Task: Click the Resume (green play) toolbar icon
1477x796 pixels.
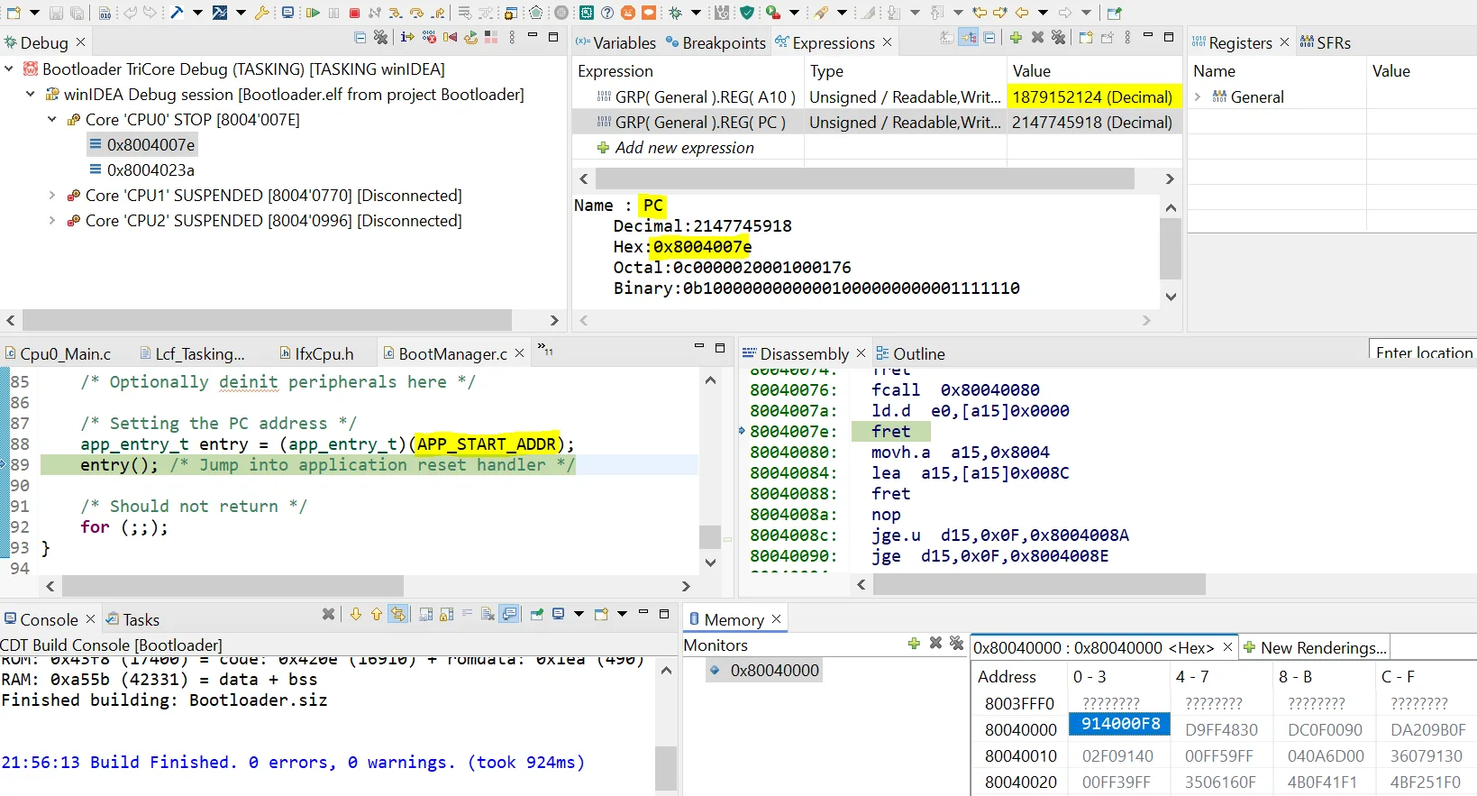Action: click(313, 13)
